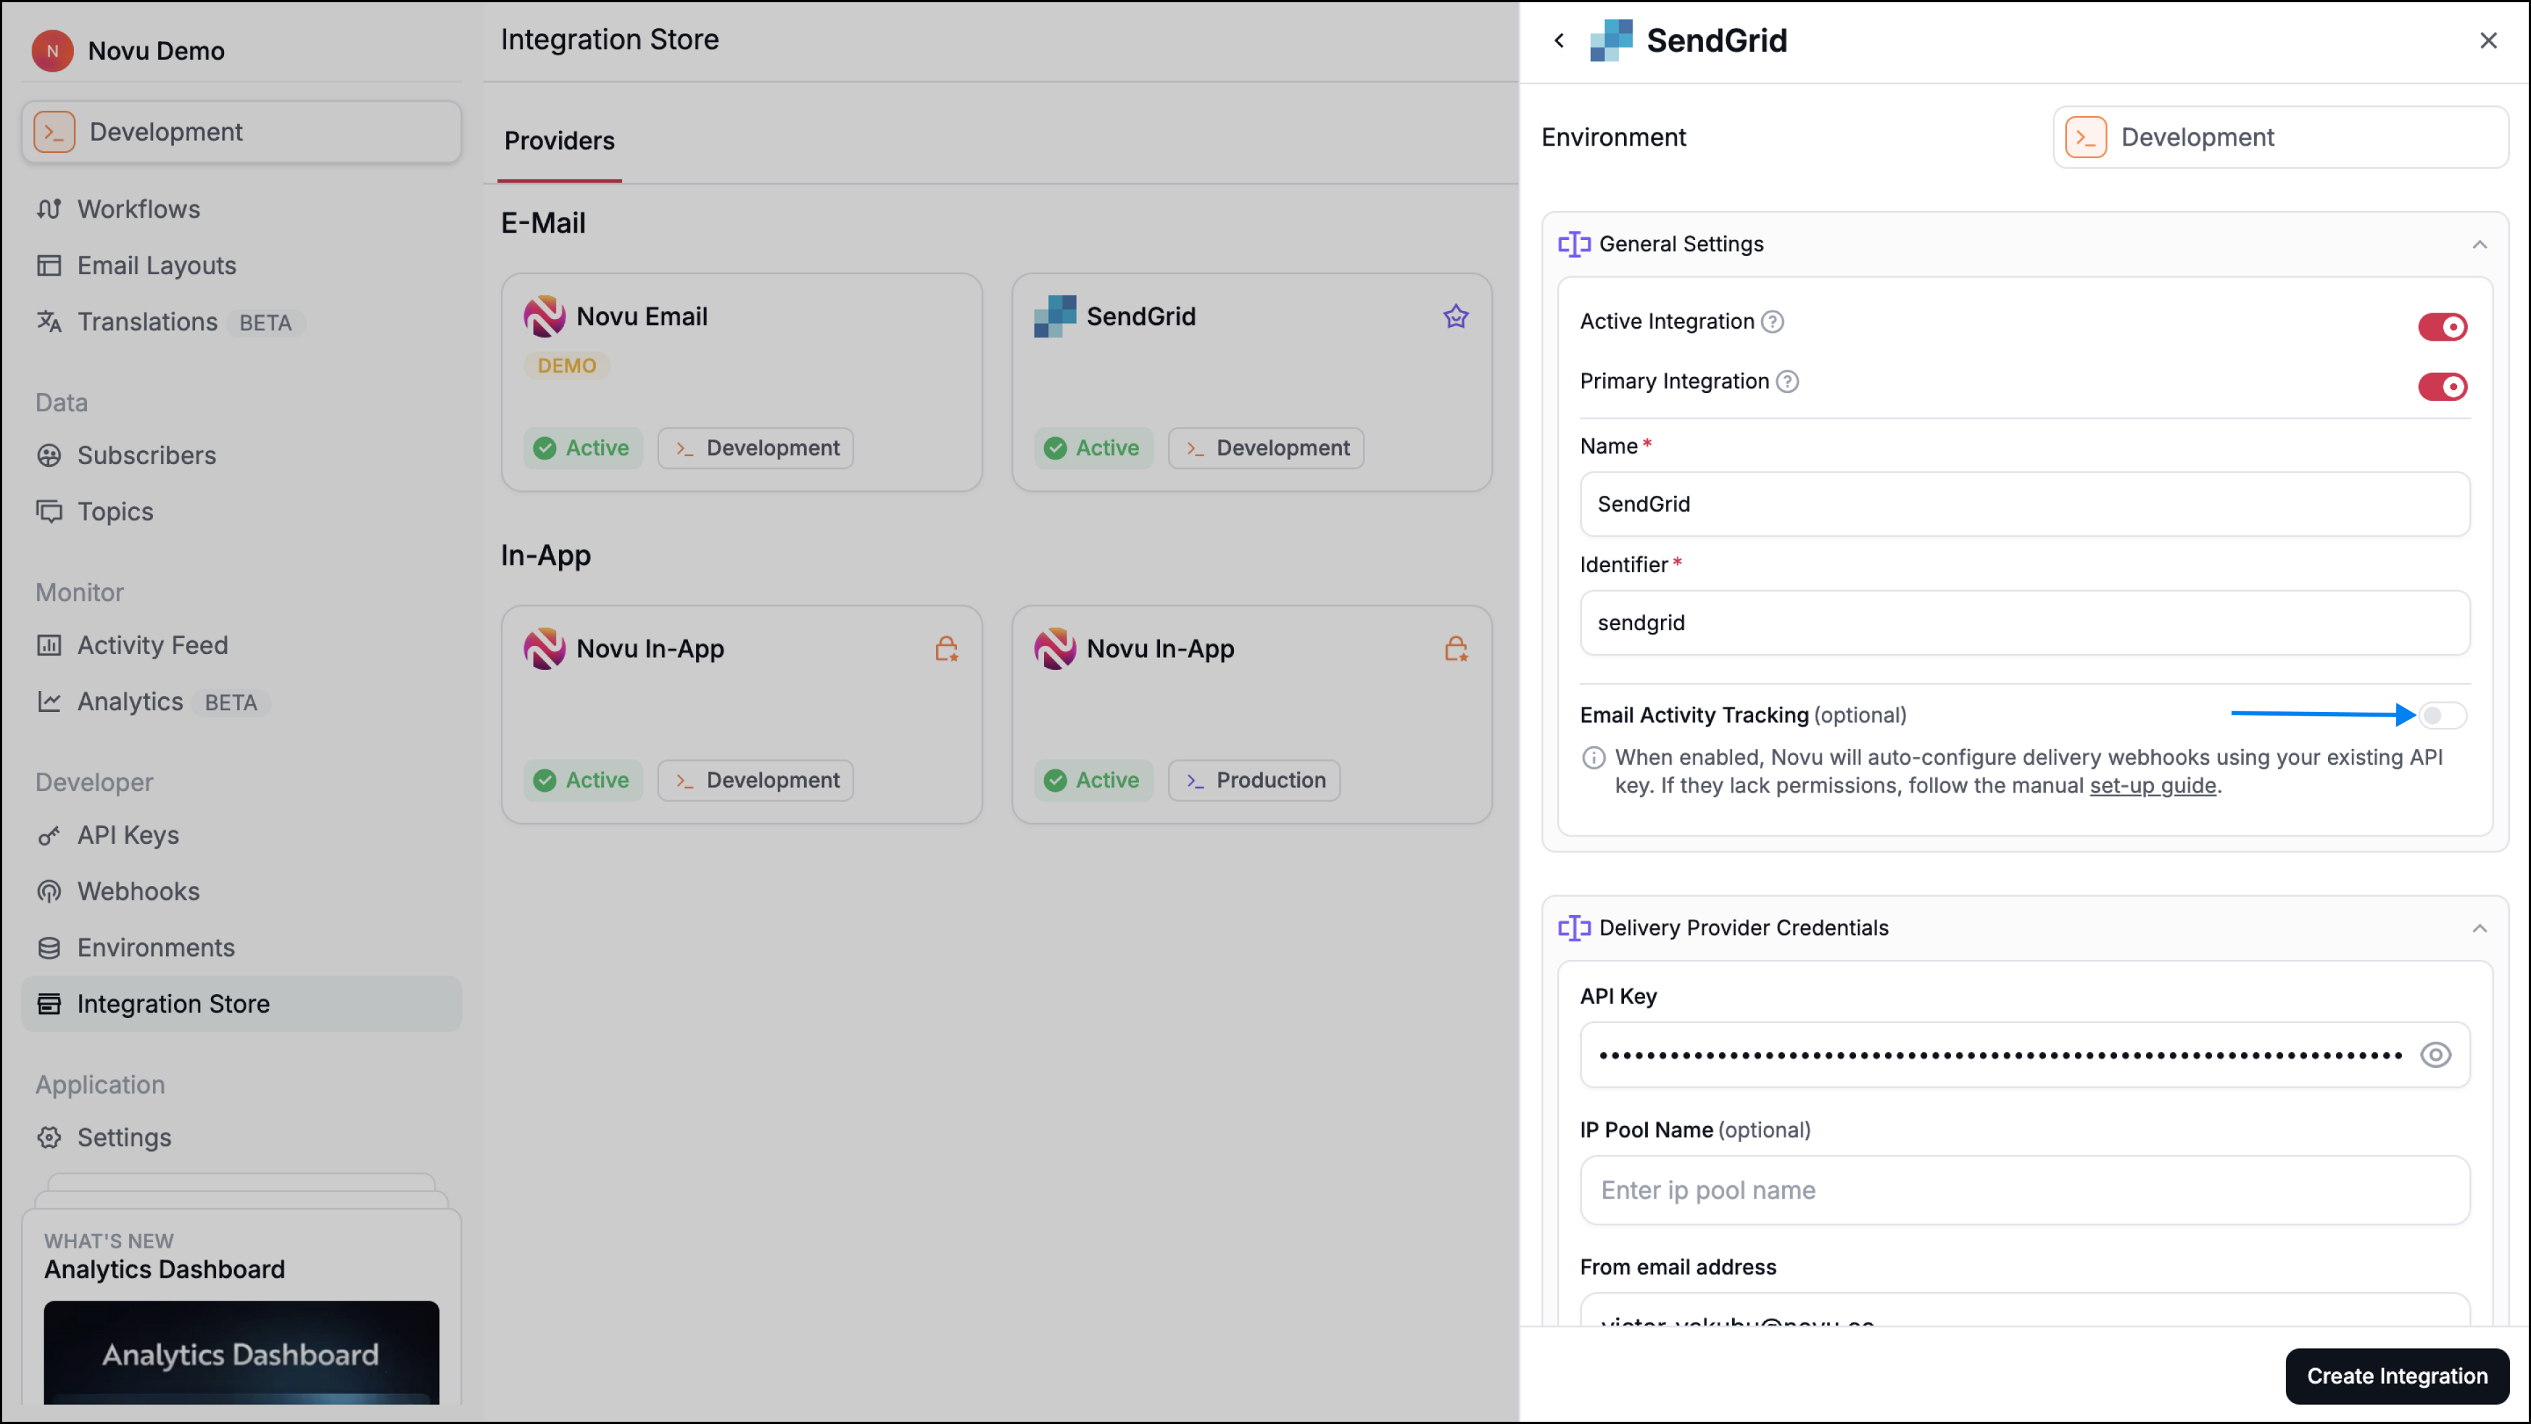This screenshot has width=2531, height=1424.
Task: Open the Subscribers page
Action: [x=146, y=455]
